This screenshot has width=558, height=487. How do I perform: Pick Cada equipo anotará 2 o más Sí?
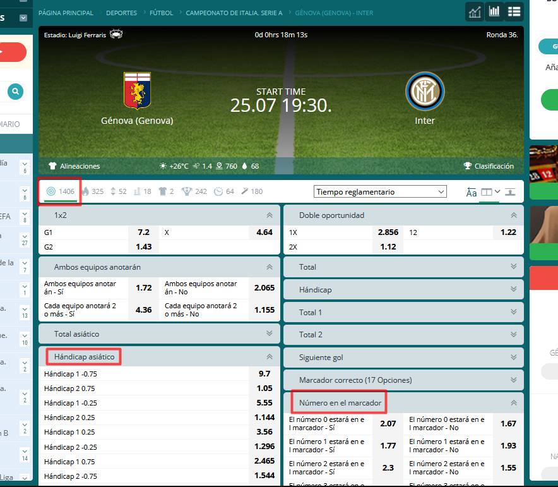pos(143,310)
